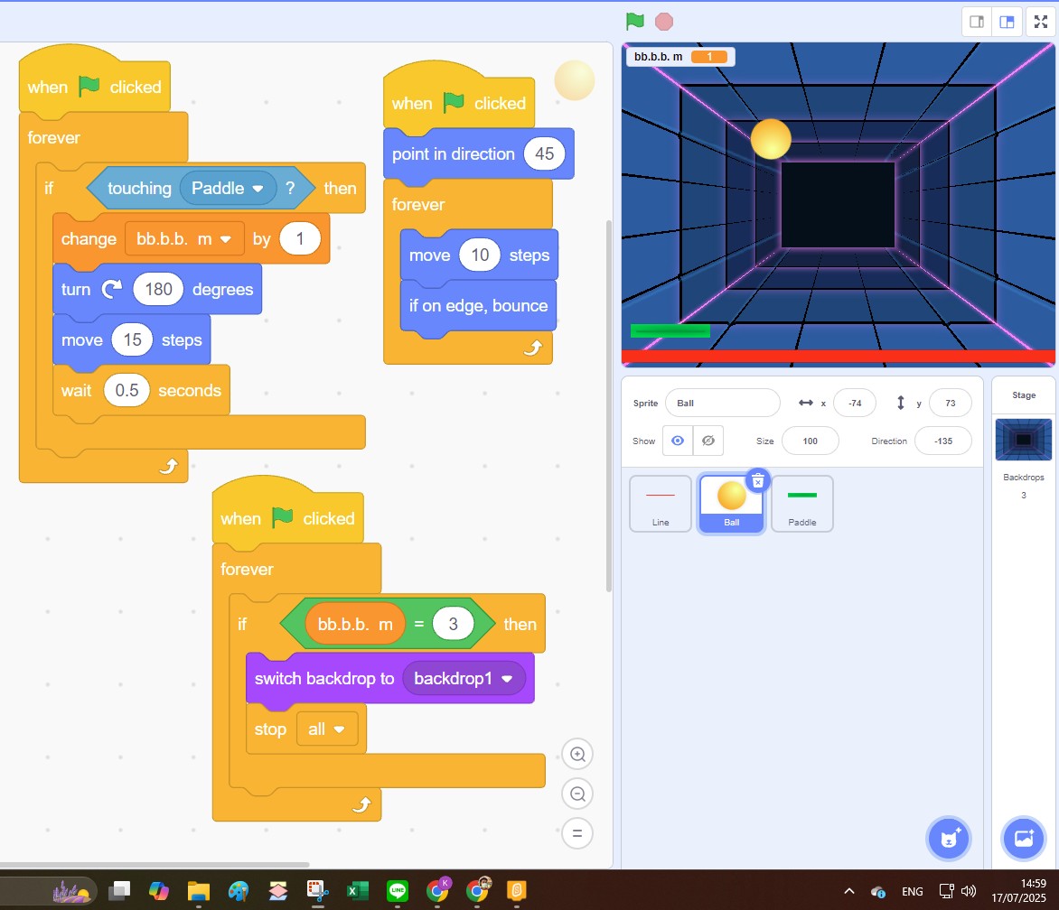This screenshot has width=1059, height=910.
Task: Edit the sprite name field Ball
Action: [722, 403]
